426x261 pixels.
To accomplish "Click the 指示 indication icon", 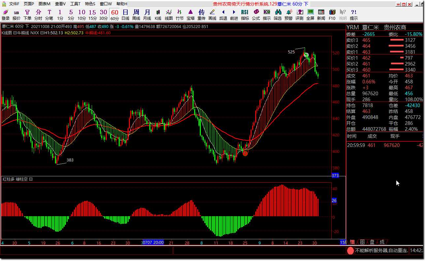I will click(267, 15).
